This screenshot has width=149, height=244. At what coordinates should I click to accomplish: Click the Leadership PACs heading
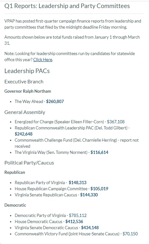tap(27, 71)
